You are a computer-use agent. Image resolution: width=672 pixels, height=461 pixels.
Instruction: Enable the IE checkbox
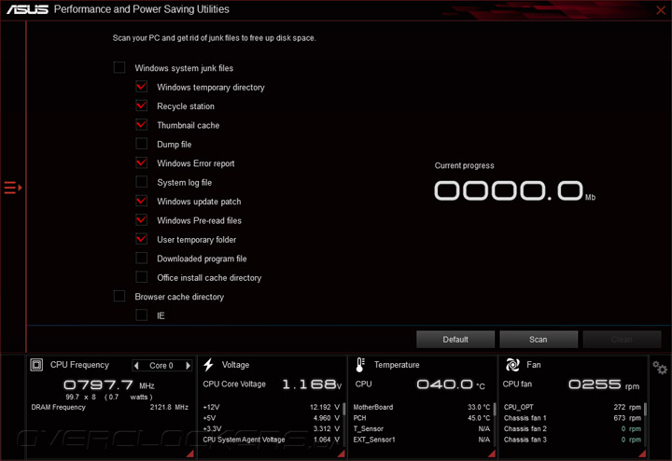(142, 315)
